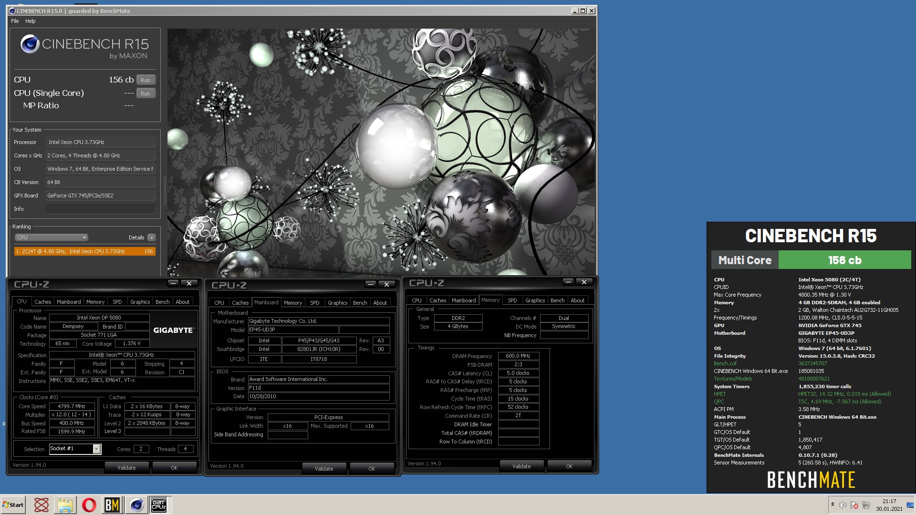The width and height of the screenshot is (916, 515).
Task: Minimize the middle CPU-Z window
Action: pyautogui.click(x=371, y=284)
